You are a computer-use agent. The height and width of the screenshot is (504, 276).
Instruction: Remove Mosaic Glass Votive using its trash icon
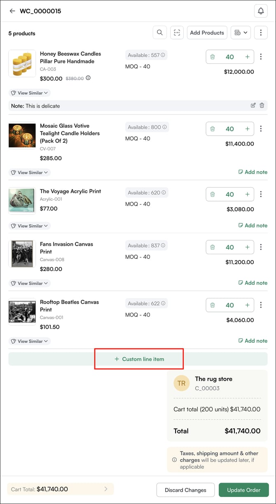coord(213,129)
